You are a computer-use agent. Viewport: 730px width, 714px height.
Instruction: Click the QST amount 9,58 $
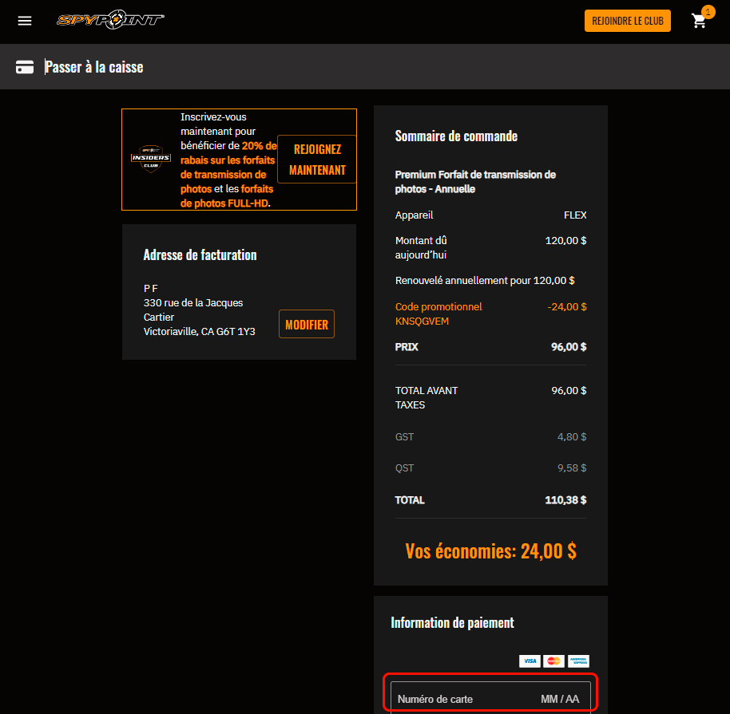pos(572,468)
